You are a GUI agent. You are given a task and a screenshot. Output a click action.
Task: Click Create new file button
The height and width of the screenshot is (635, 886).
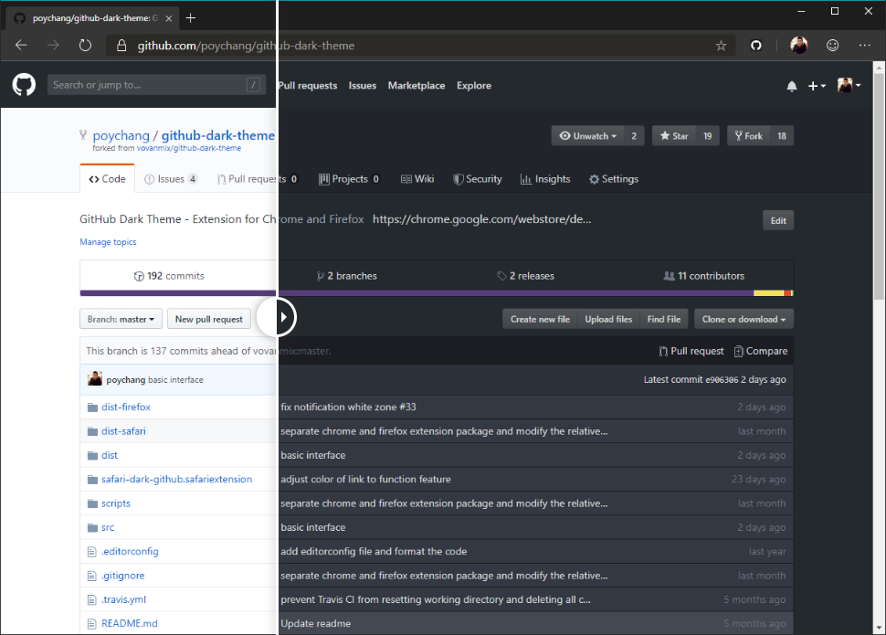point(540,319)
